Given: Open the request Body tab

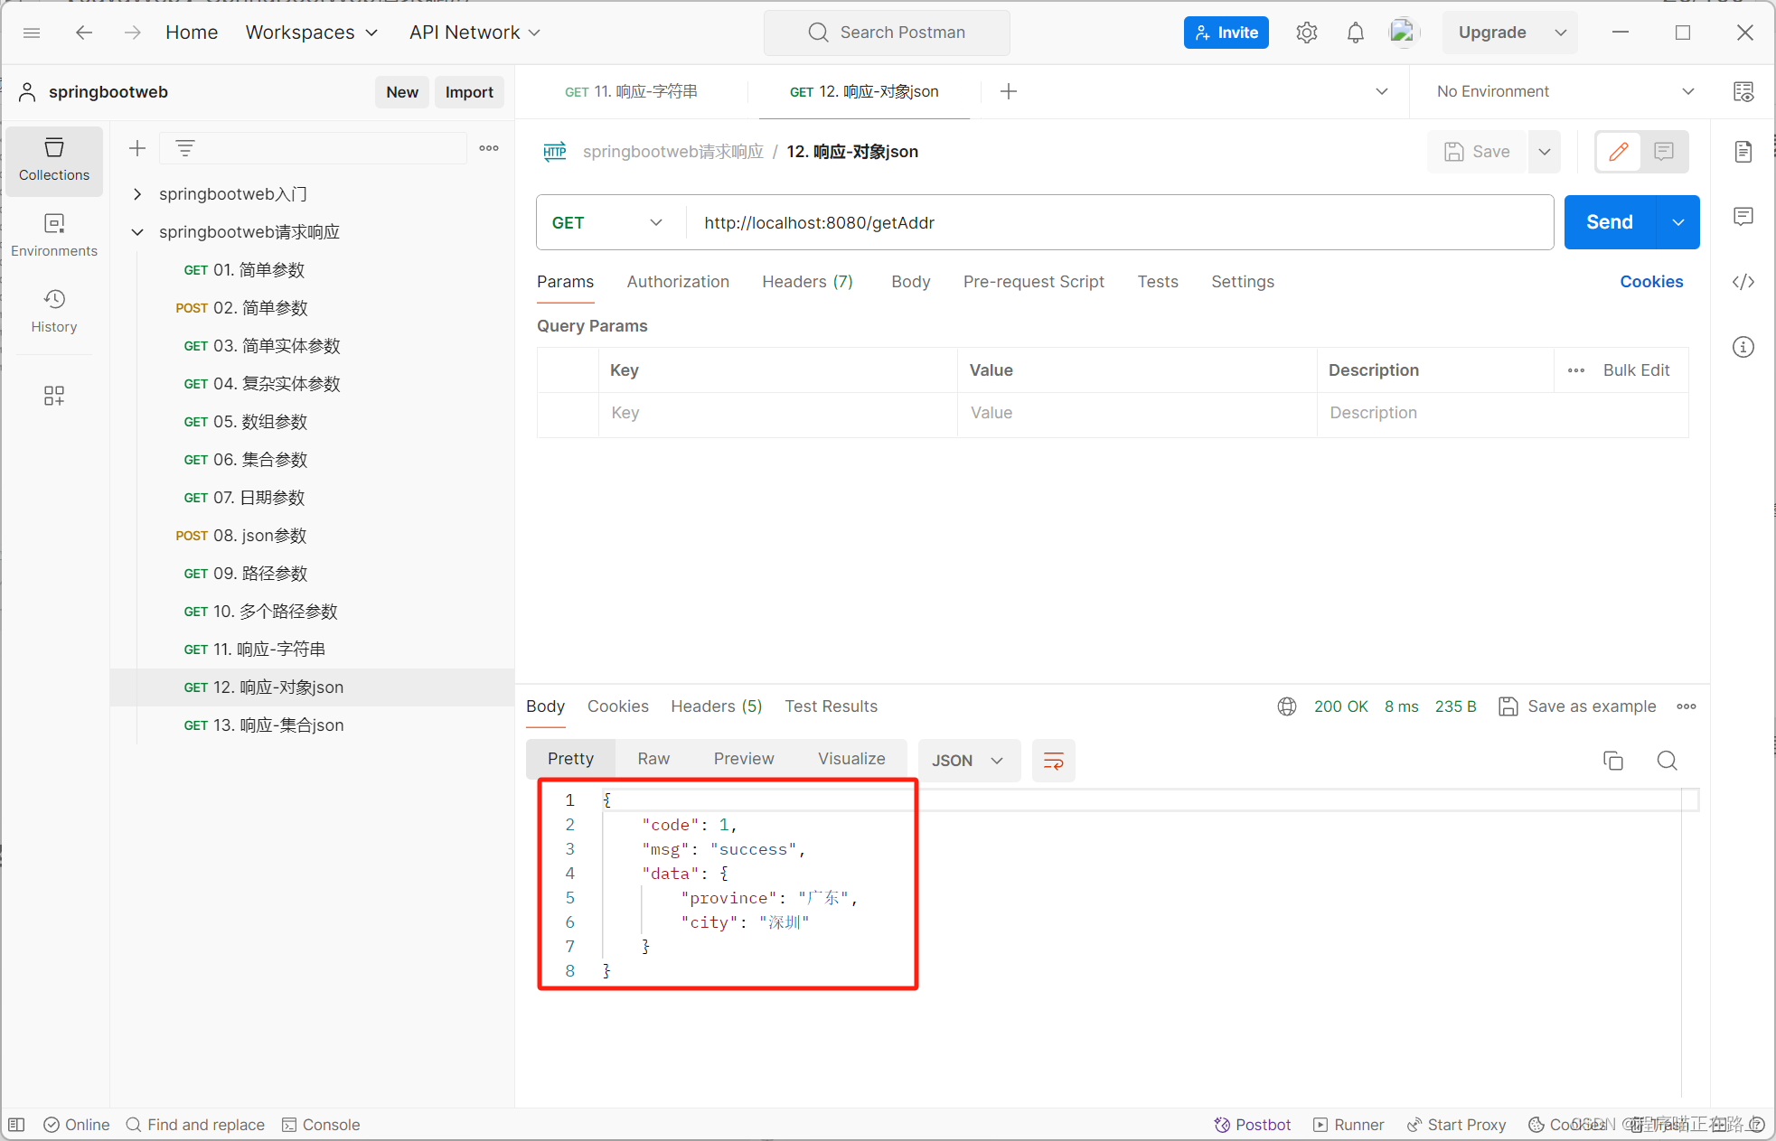Looking at the screenshot, I should pos(910,282).
